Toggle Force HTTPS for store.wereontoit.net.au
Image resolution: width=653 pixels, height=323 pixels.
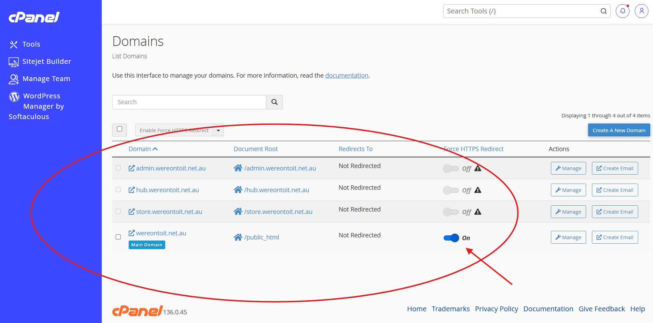coord(451,212)
